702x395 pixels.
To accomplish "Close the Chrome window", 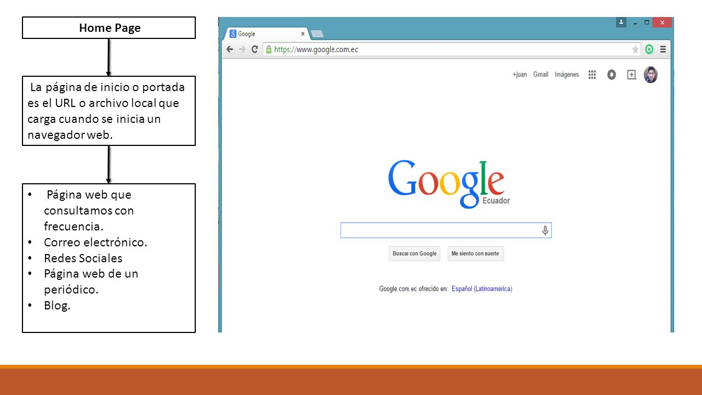I will pos(663,22).
